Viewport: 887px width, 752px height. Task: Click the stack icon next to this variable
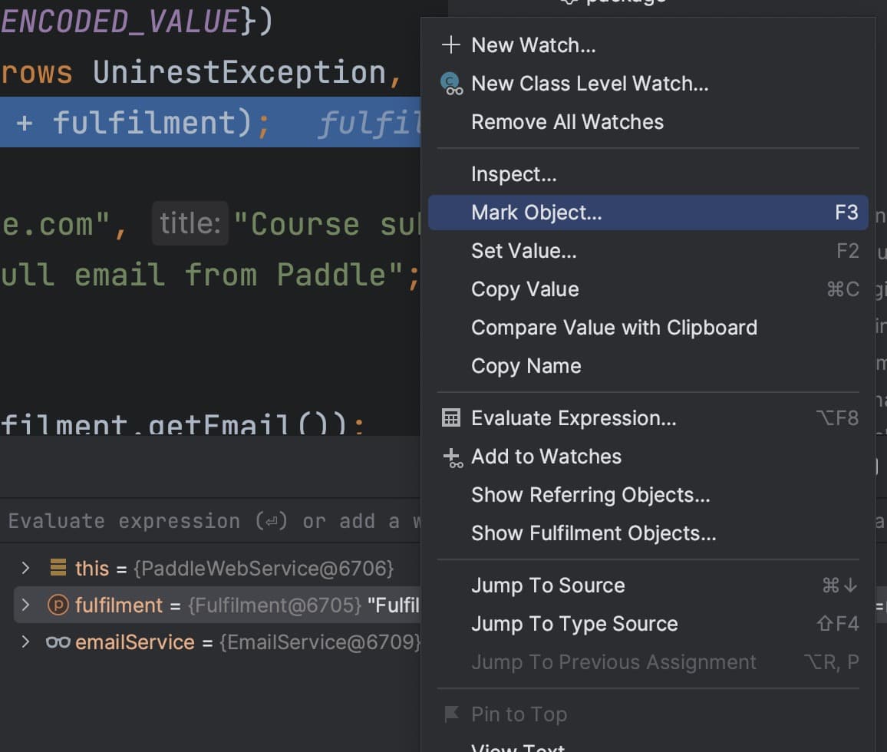(57, 568)
